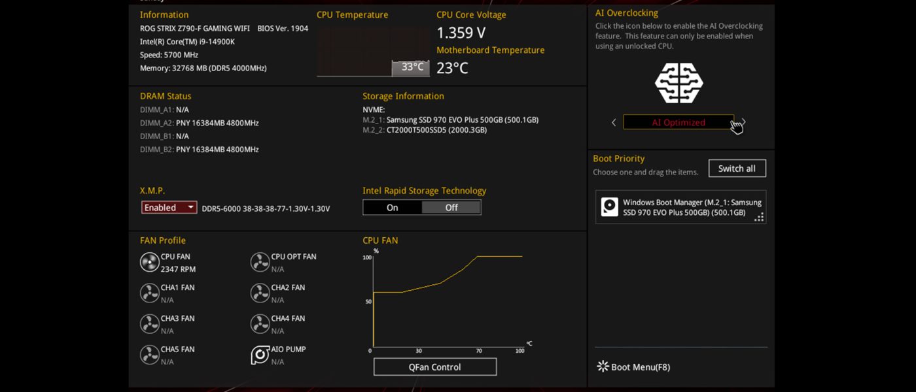Viewport: 916px width, 392px height.
Task: Click the FAN Profile heading
Action: [163, 240]
